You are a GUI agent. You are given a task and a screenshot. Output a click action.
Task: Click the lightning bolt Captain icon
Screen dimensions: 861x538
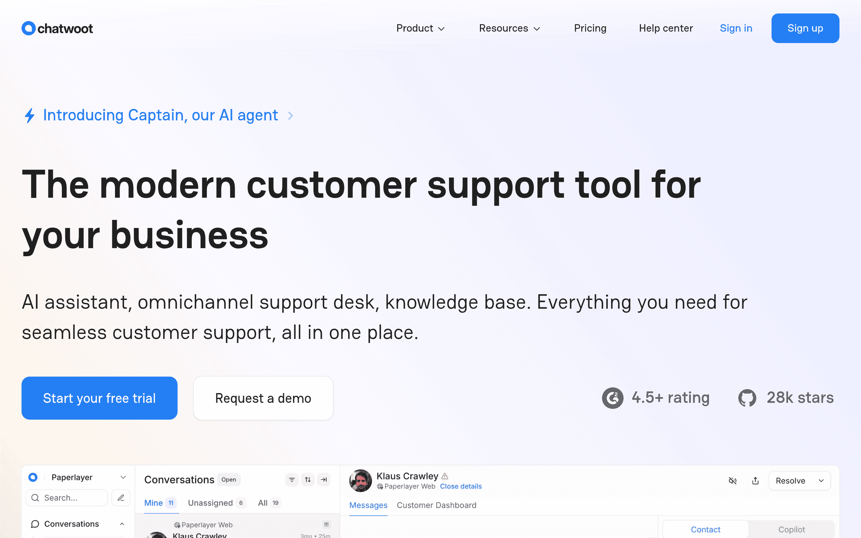(30, 116)
